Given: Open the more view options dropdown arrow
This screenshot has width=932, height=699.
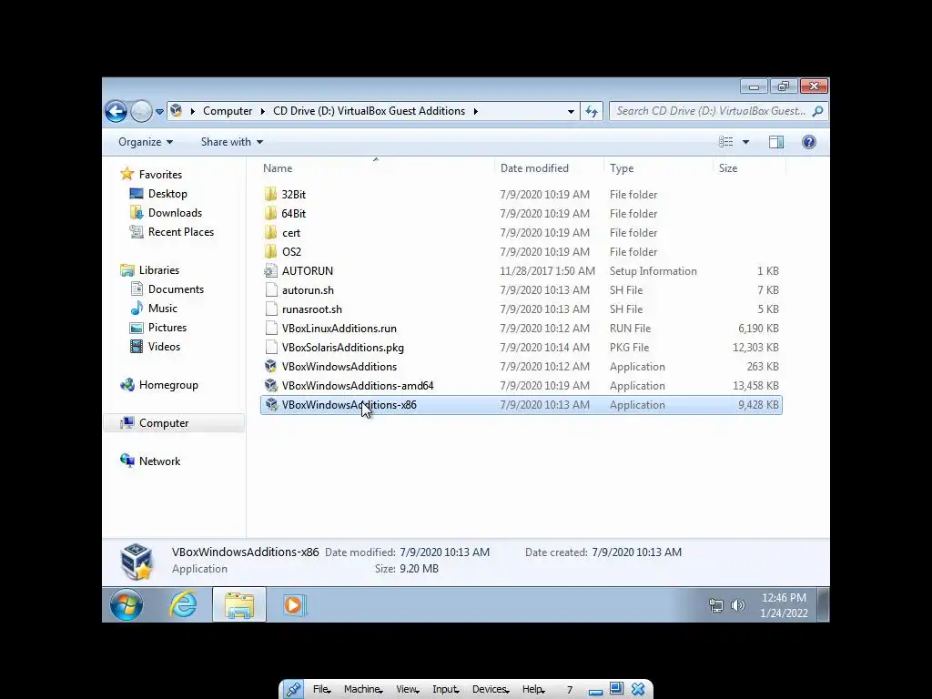Looking at the screenshot, I should pos(745,142).
